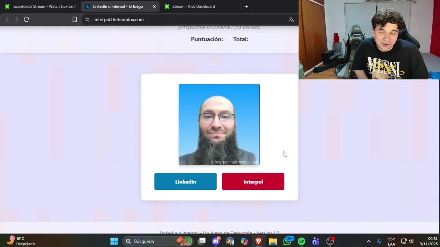Open Brave browser in the taskbar

click(258, 241)
